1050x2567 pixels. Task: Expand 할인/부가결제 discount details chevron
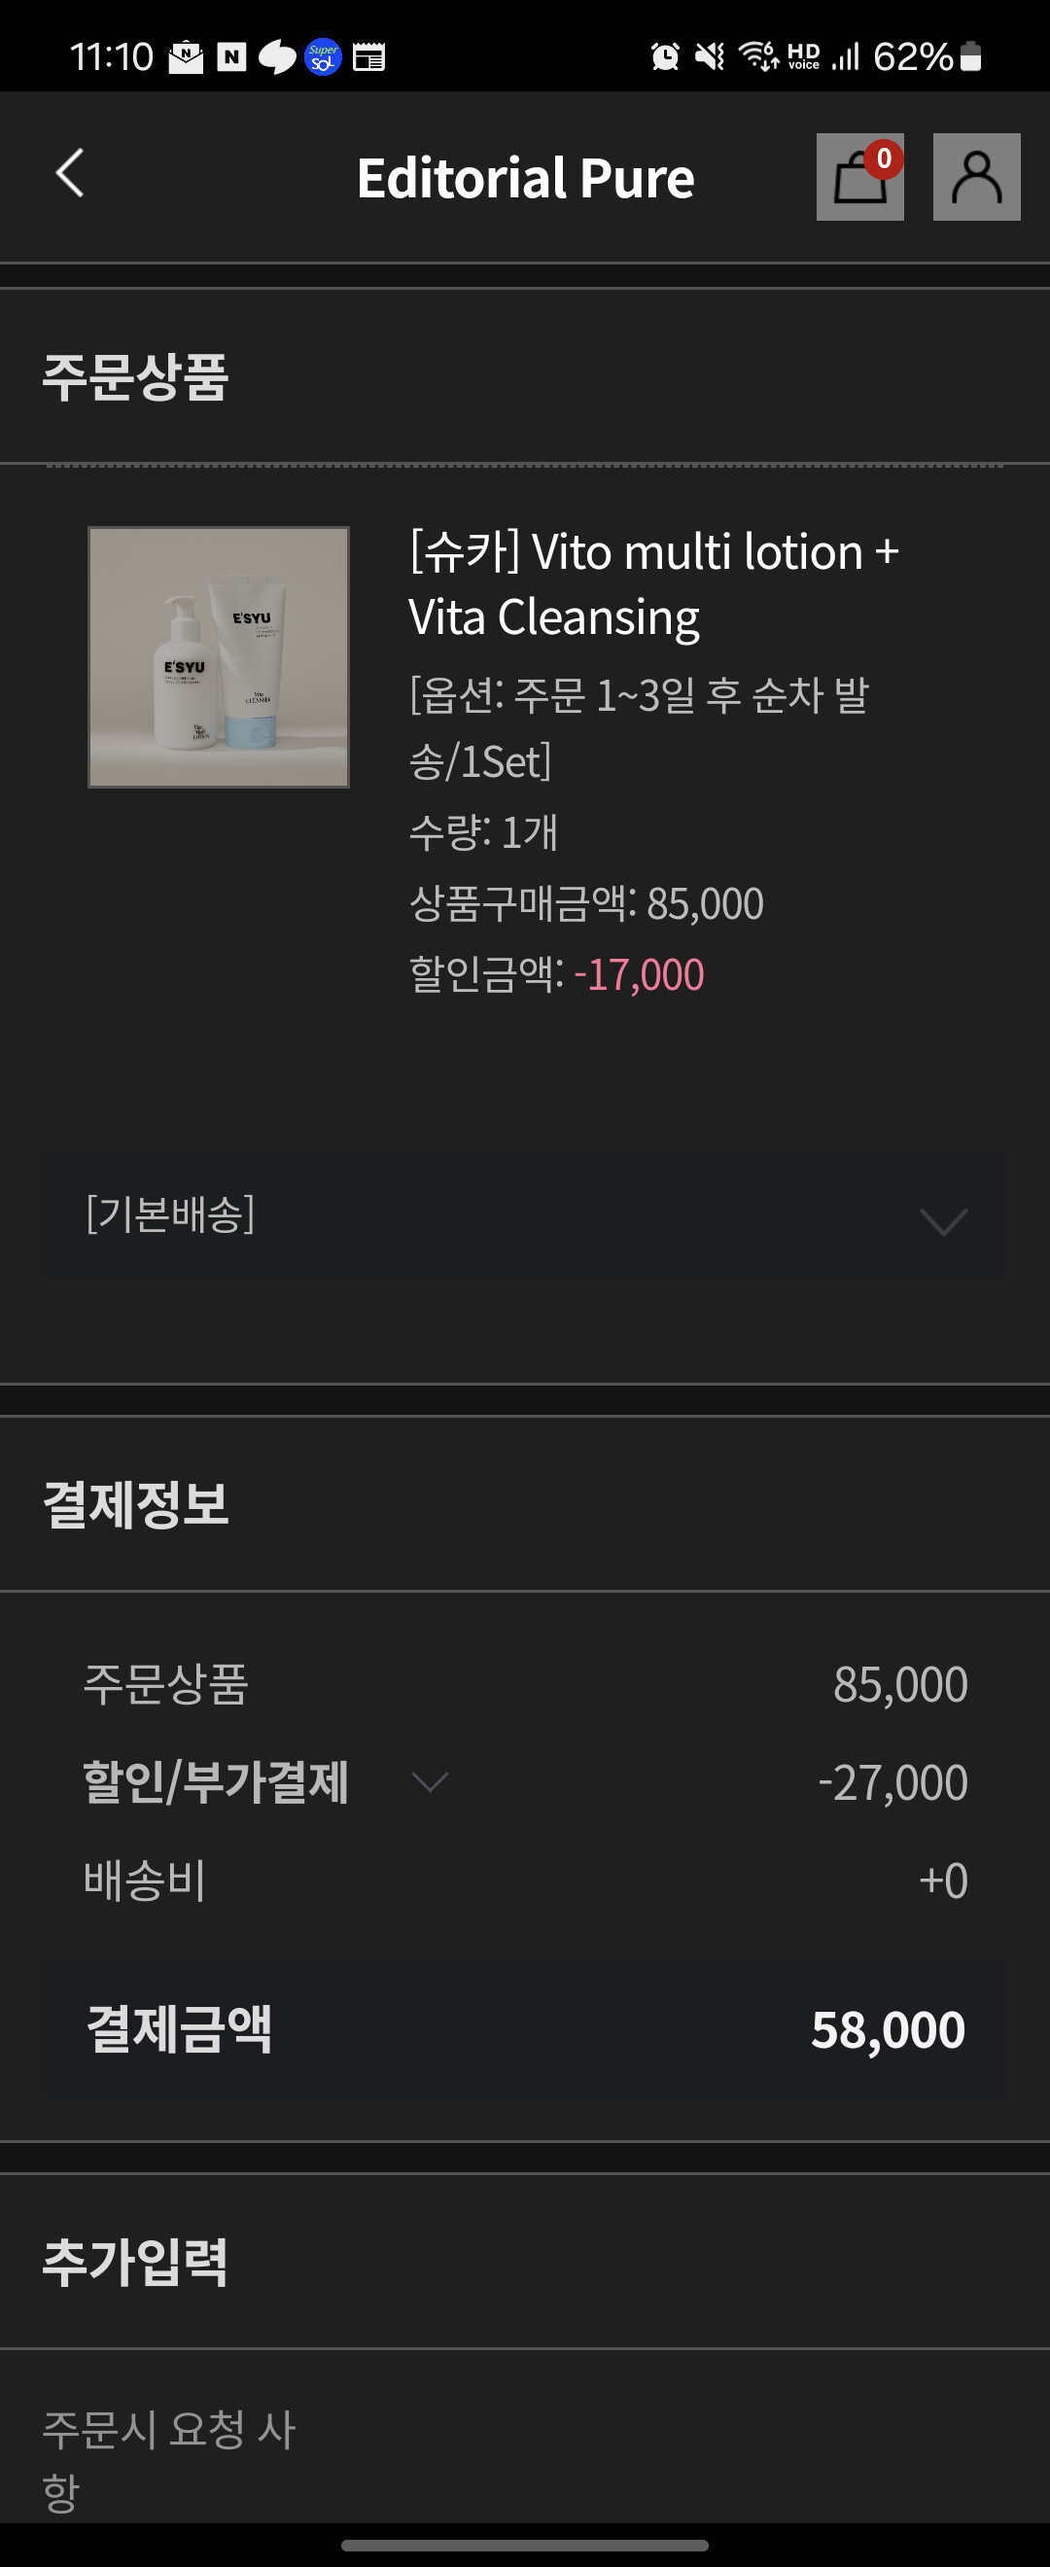[430, 1780]
